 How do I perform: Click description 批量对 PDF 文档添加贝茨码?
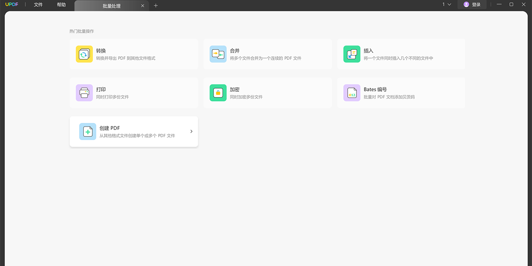click(x=389, y=97)
